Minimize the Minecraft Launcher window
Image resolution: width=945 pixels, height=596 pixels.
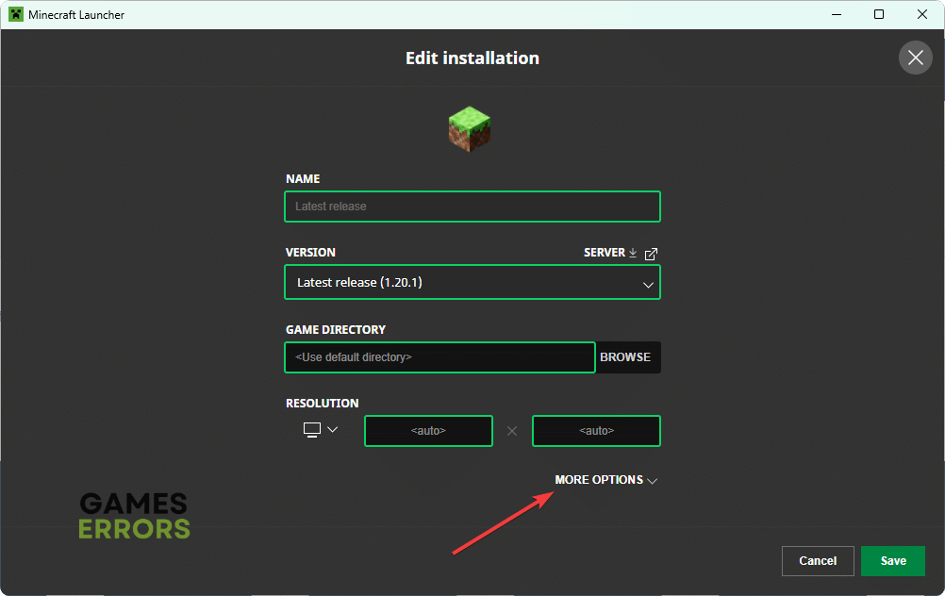(837, 14)
